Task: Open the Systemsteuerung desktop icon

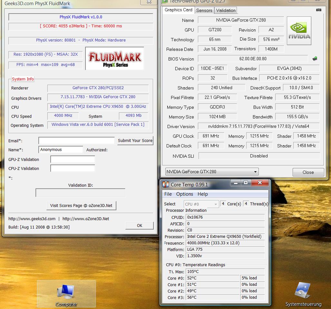Action: coord(303,295)
